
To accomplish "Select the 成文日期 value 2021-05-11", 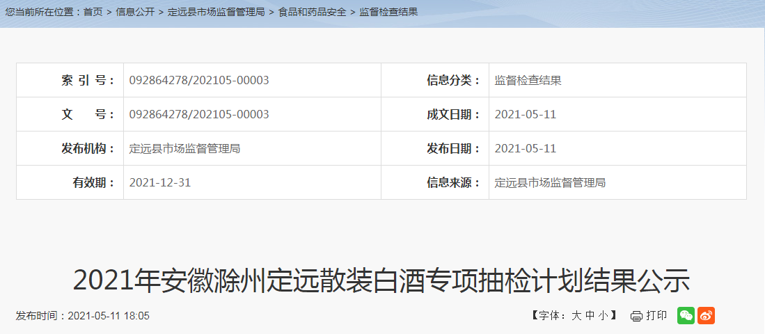I will (x=526, y=114).
